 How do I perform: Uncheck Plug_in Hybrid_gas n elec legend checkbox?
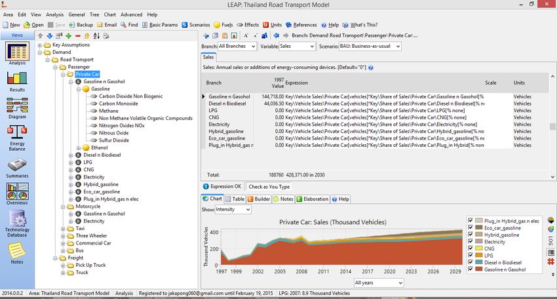point(471,220)
